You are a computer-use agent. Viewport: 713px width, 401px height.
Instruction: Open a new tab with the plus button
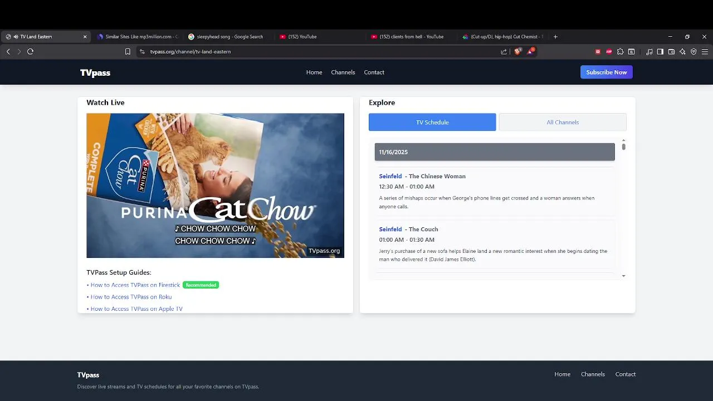tap(555, 37)
